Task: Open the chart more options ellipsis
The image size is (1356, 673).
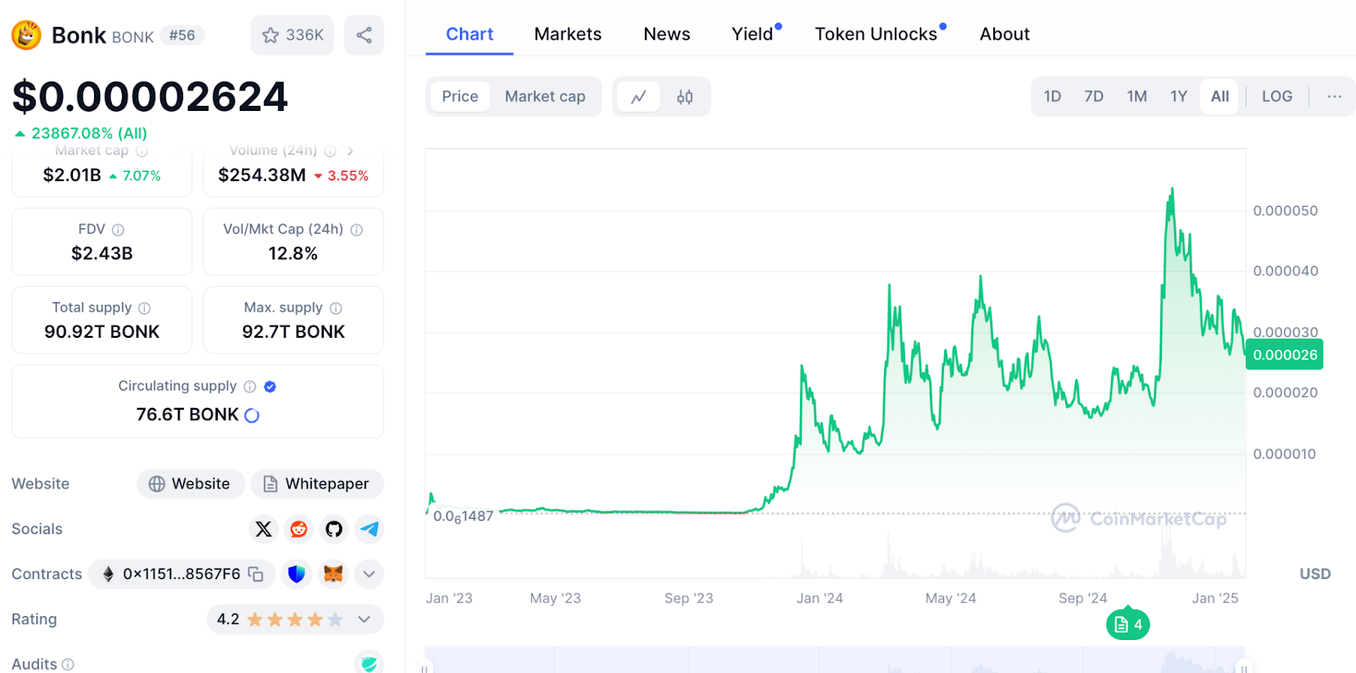Action: point(1334,97)
